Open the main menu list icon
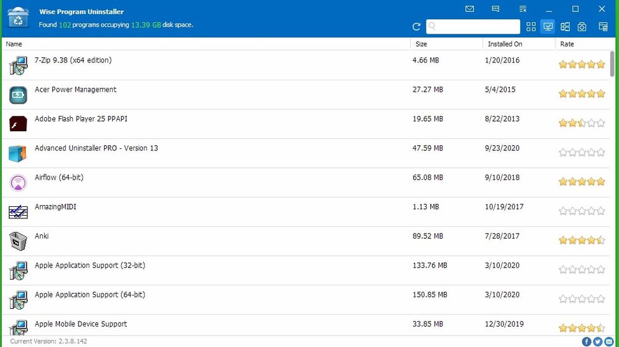This screenshot has height=347, width=619. pos(523,9)
